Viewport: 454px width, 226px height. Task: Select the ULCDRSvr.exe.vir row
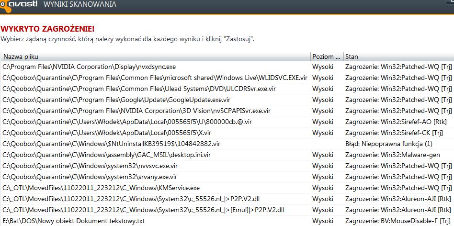coord(227,89)
